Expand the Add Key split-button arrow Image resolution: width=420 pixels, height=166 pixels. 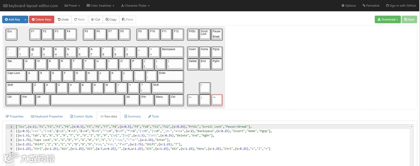25,19
